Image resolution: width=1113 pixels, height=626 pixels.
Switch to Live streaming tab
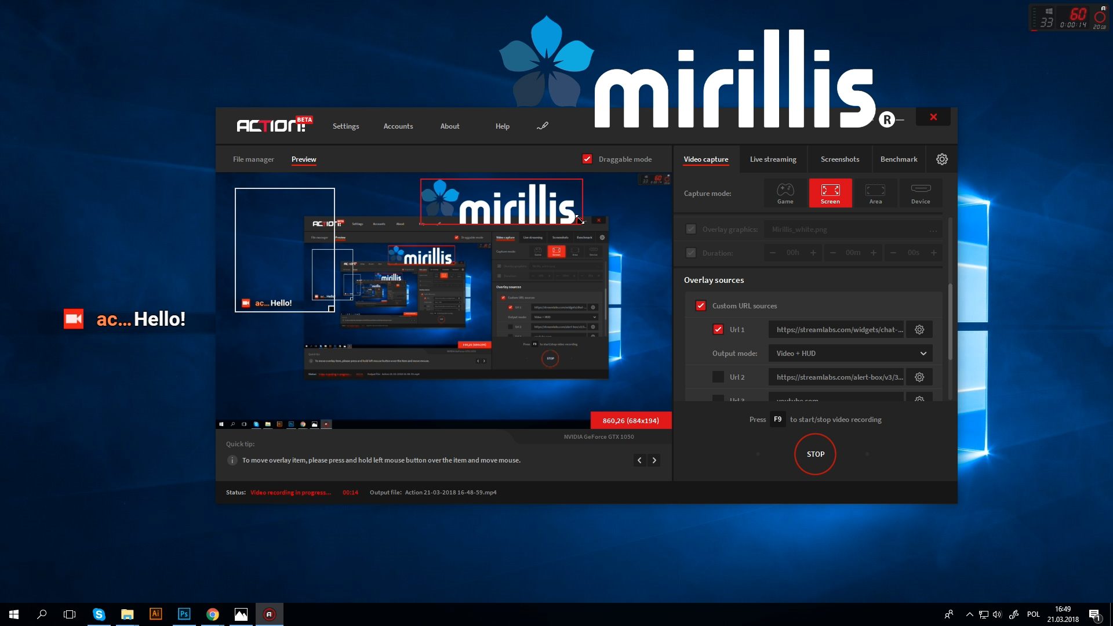coord(773,159)
